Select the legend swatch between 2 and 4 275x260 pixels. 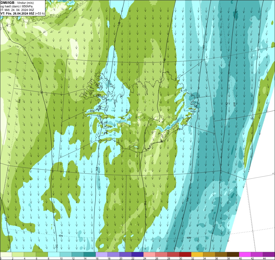pos(18,255)
